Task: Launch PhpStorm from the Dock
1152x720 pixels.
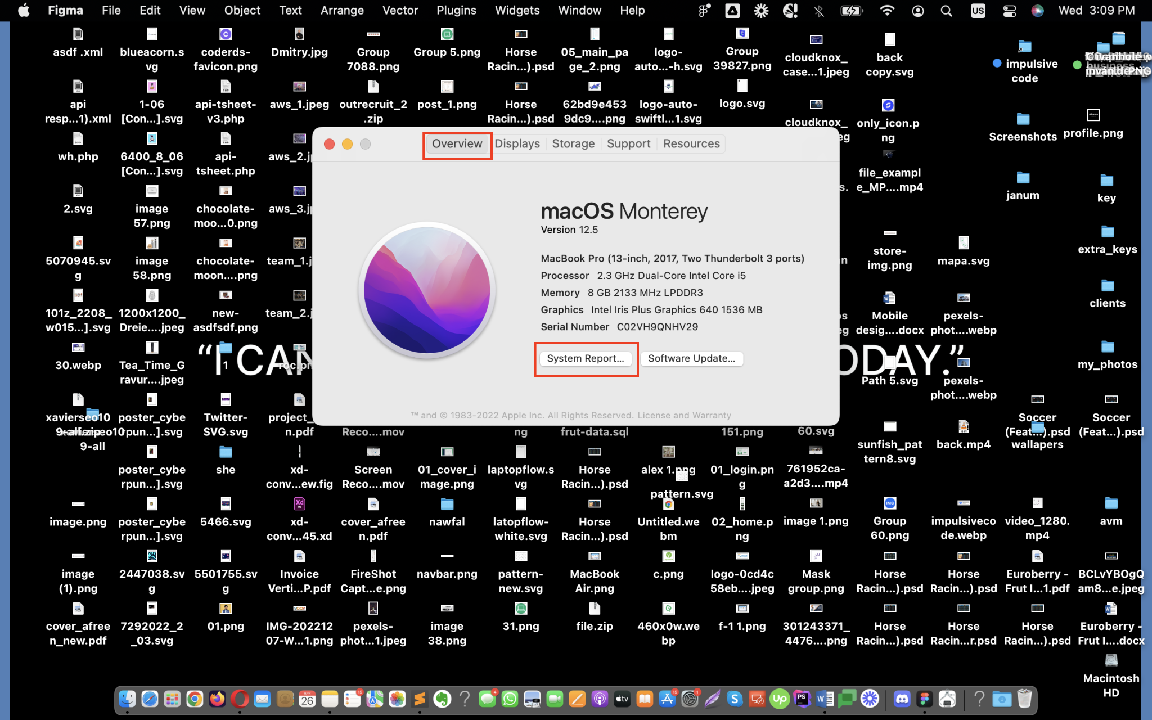Action: click(x=802, y=699)
